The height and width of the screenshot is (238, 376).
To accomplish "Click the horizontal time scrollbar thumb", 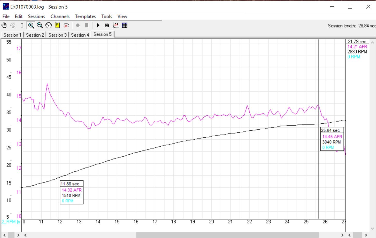I will [227, 235].
